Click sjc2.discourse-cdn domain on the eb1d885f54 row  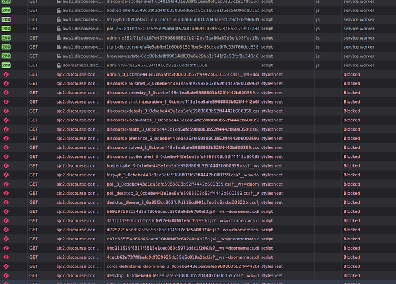79,239
